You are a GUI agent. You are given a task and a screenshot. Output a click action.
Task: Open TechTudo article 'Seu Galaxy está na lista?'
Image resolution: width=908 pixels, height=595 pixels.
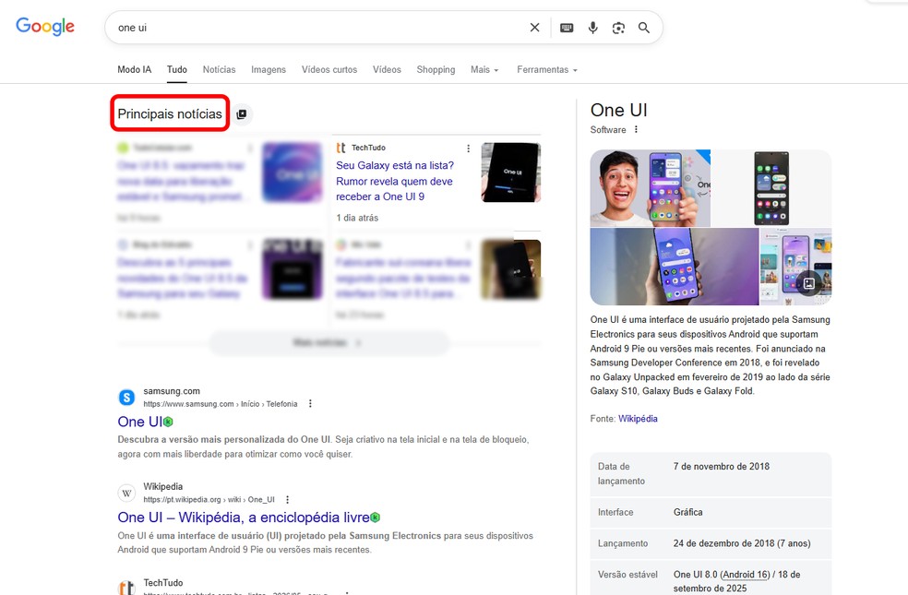395,181
